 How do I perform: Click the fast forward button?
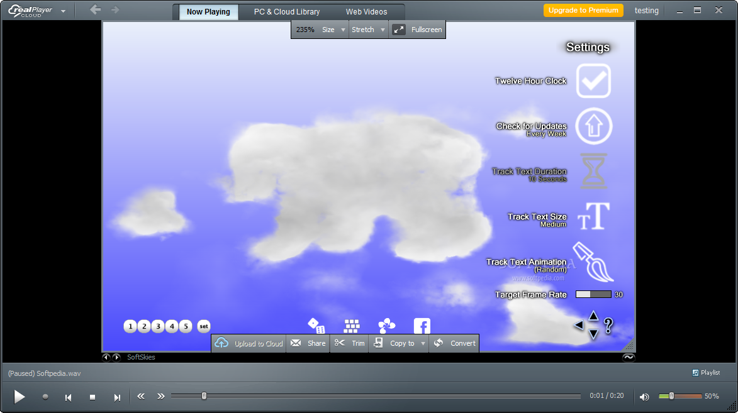click(161, 396)
